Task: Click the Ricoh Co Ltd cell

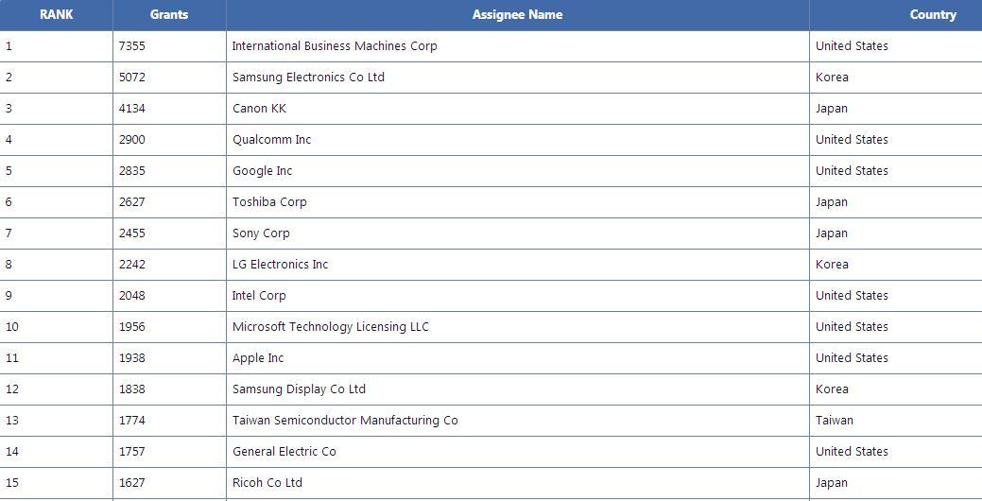Action: [267, 482]
